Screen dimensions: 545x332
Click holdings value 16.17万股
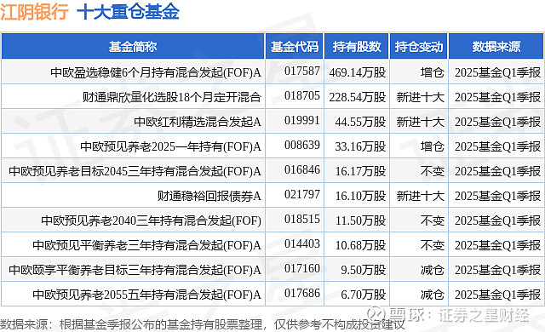360,171
